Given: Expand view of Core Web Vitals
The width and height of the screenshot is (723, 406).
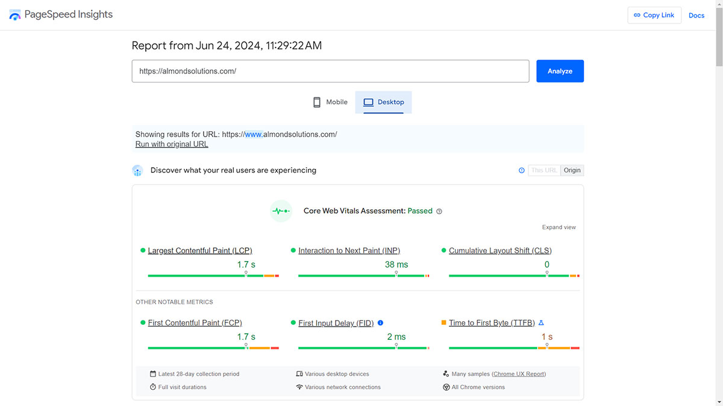Looking at the screenshot, I should (559, 227).
